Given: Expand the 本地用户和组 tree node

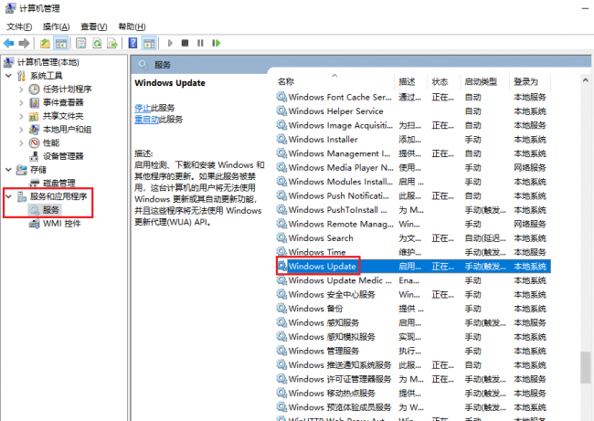Looking at the screenshot, I should tap(21, 130).
